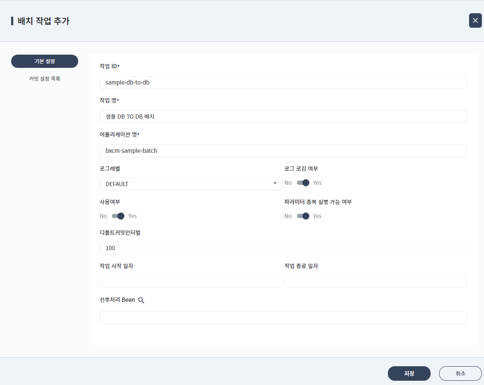The image size is (484, 385).
Task: Click the 디폴트커밋인터벌 field showing 100
Action: point(283,248)
